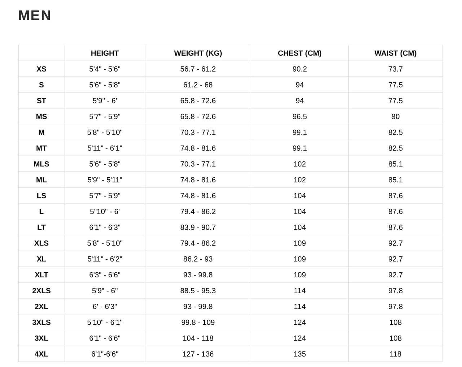
Task: Click weight cell 127 - 136
Action: [x=198, y=354]
